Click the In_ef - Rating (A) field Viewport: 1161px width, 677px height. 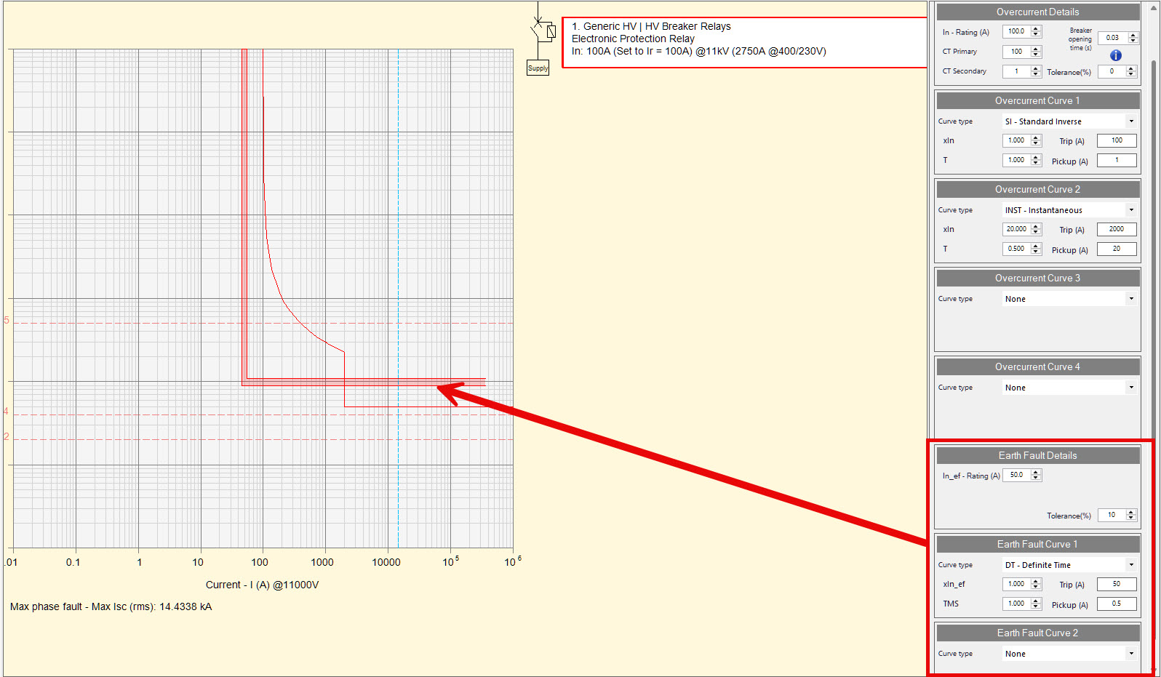pyautogui.click(x=1016, y=475)
